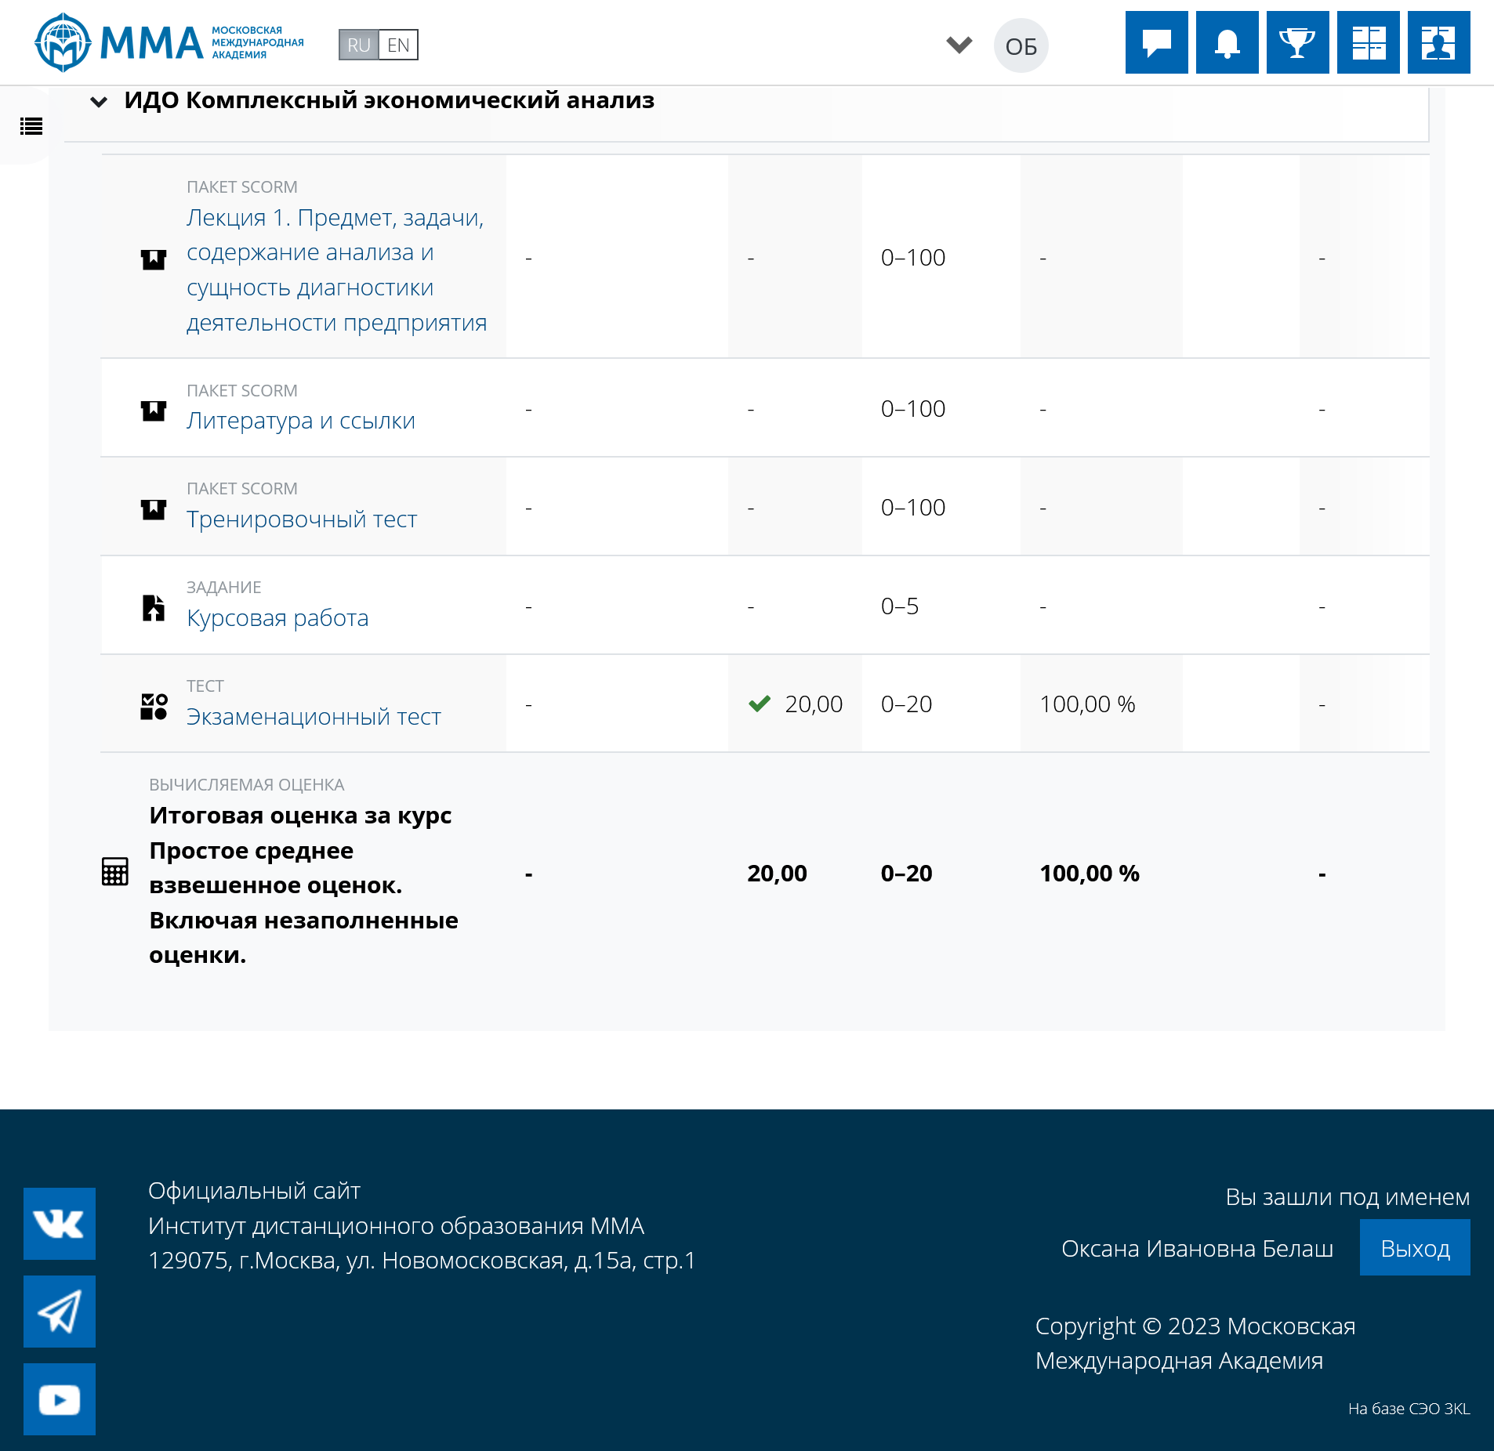The height and width of the screenshot is (1451, 1494).
Task: Expand the user menu chevron
Action: tap(959, 45)
